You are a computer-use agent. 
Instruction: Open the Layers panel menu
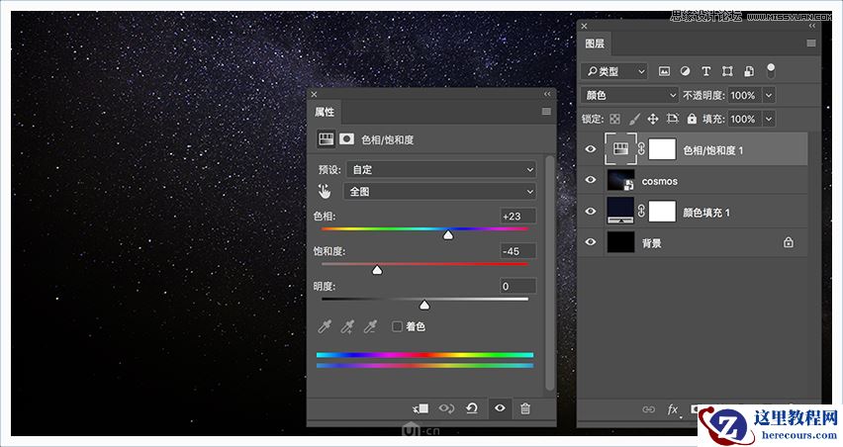point(811,43)
